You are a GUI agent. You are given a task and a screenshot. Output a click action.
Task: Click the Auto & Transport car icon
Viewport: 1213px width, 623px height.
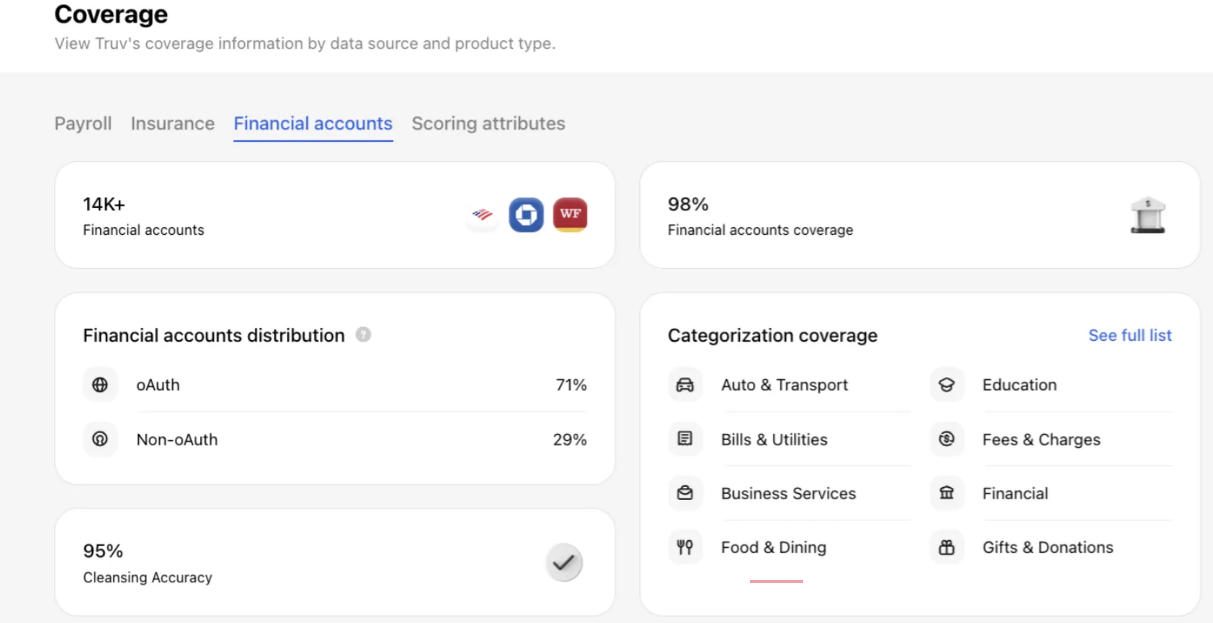coord(685,385)
